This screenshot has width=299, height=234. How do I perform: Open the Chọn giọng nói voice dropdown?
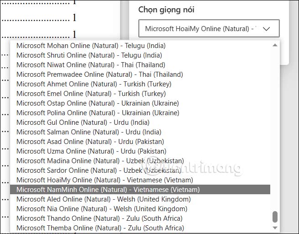click(x=209, y=28)
